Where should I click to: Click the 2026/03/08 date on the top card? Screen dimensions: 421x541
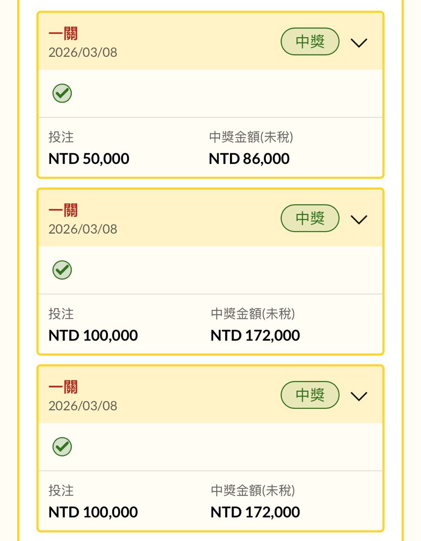pos(83,52)
